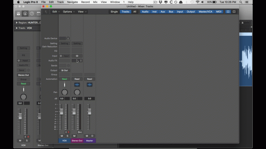This screenshot has height=149, width=266.
Task: Open Spotlight search in menu bar
Action: click(241, 2)
